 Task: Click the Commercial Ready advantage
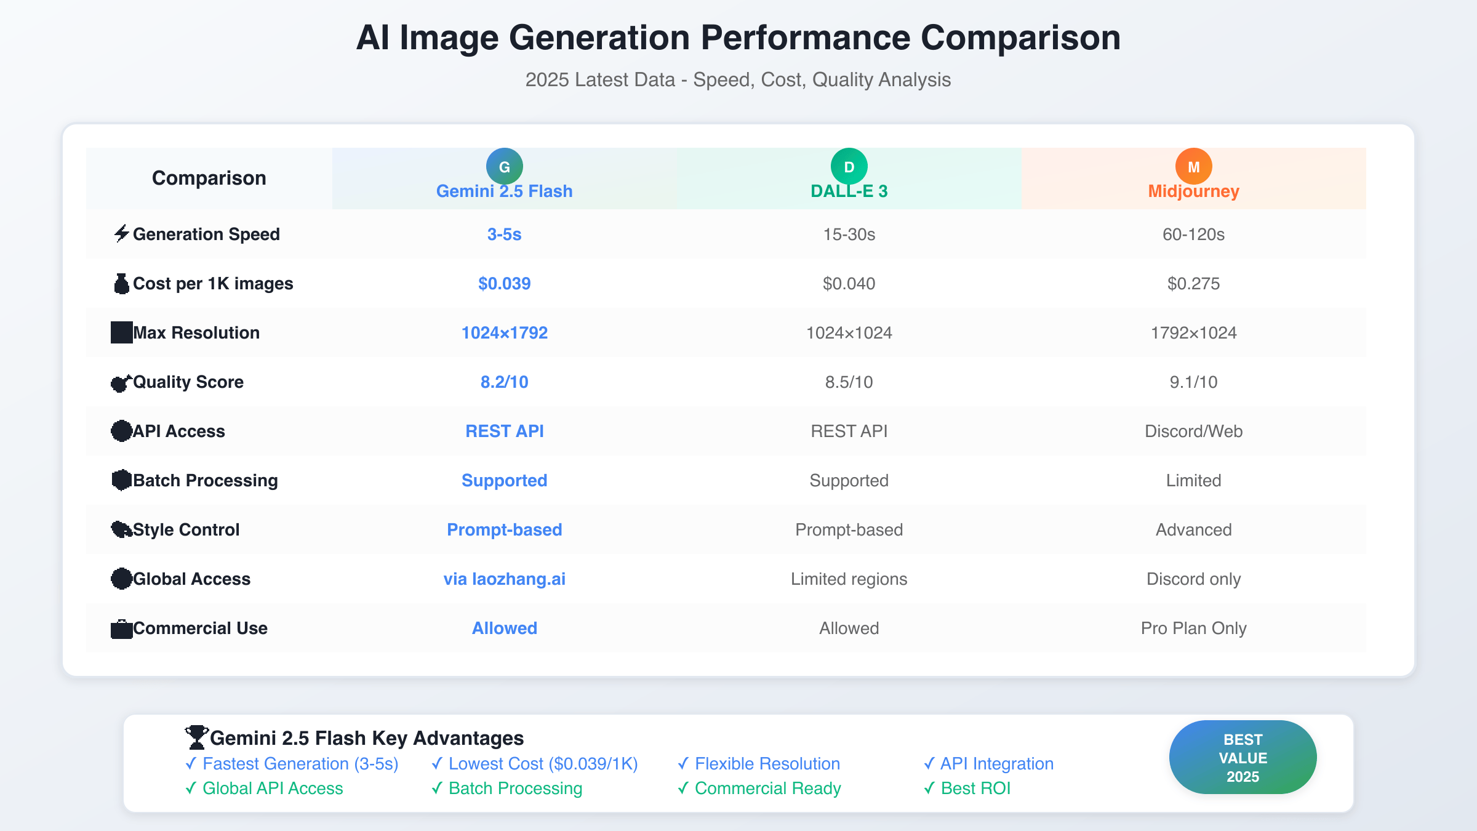[x=759, y=788]
